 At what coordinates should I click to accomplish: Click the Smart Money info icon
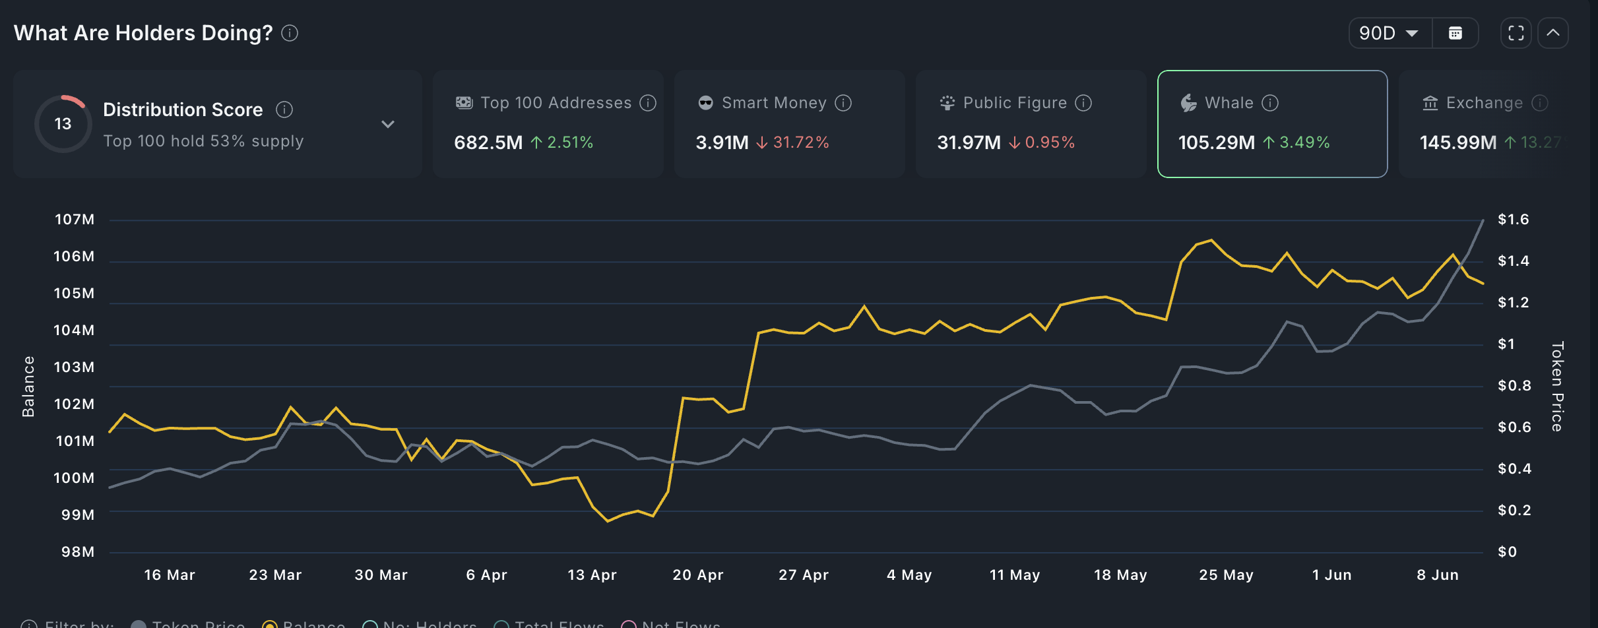[843, 103]
